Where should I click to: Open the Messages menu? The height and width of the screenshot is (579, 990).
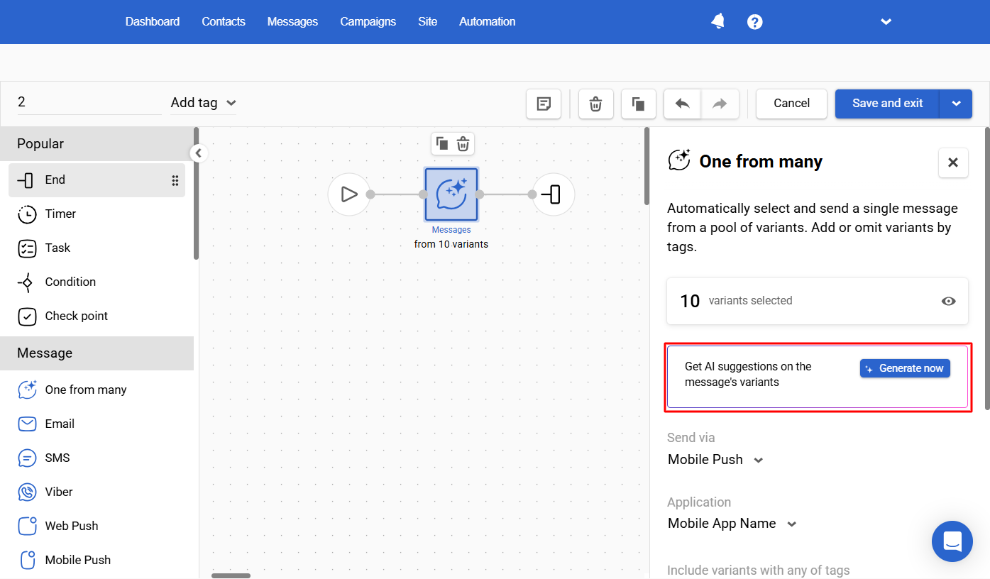292,22
